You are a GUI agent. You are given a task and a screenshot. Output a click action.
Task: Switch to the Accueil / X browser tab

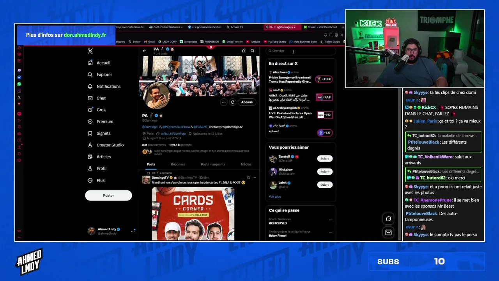[x=237, y=27]
